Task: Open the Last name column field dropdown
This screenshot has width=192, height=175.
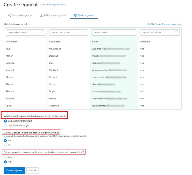Action: click(x=68, y=32)
